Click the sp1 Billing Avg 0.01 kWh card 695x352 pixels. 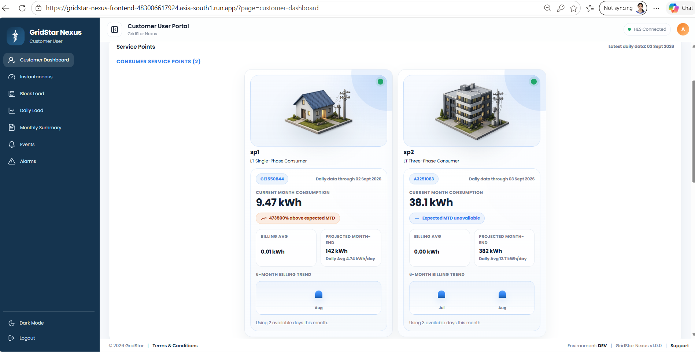tap(286, 248)
